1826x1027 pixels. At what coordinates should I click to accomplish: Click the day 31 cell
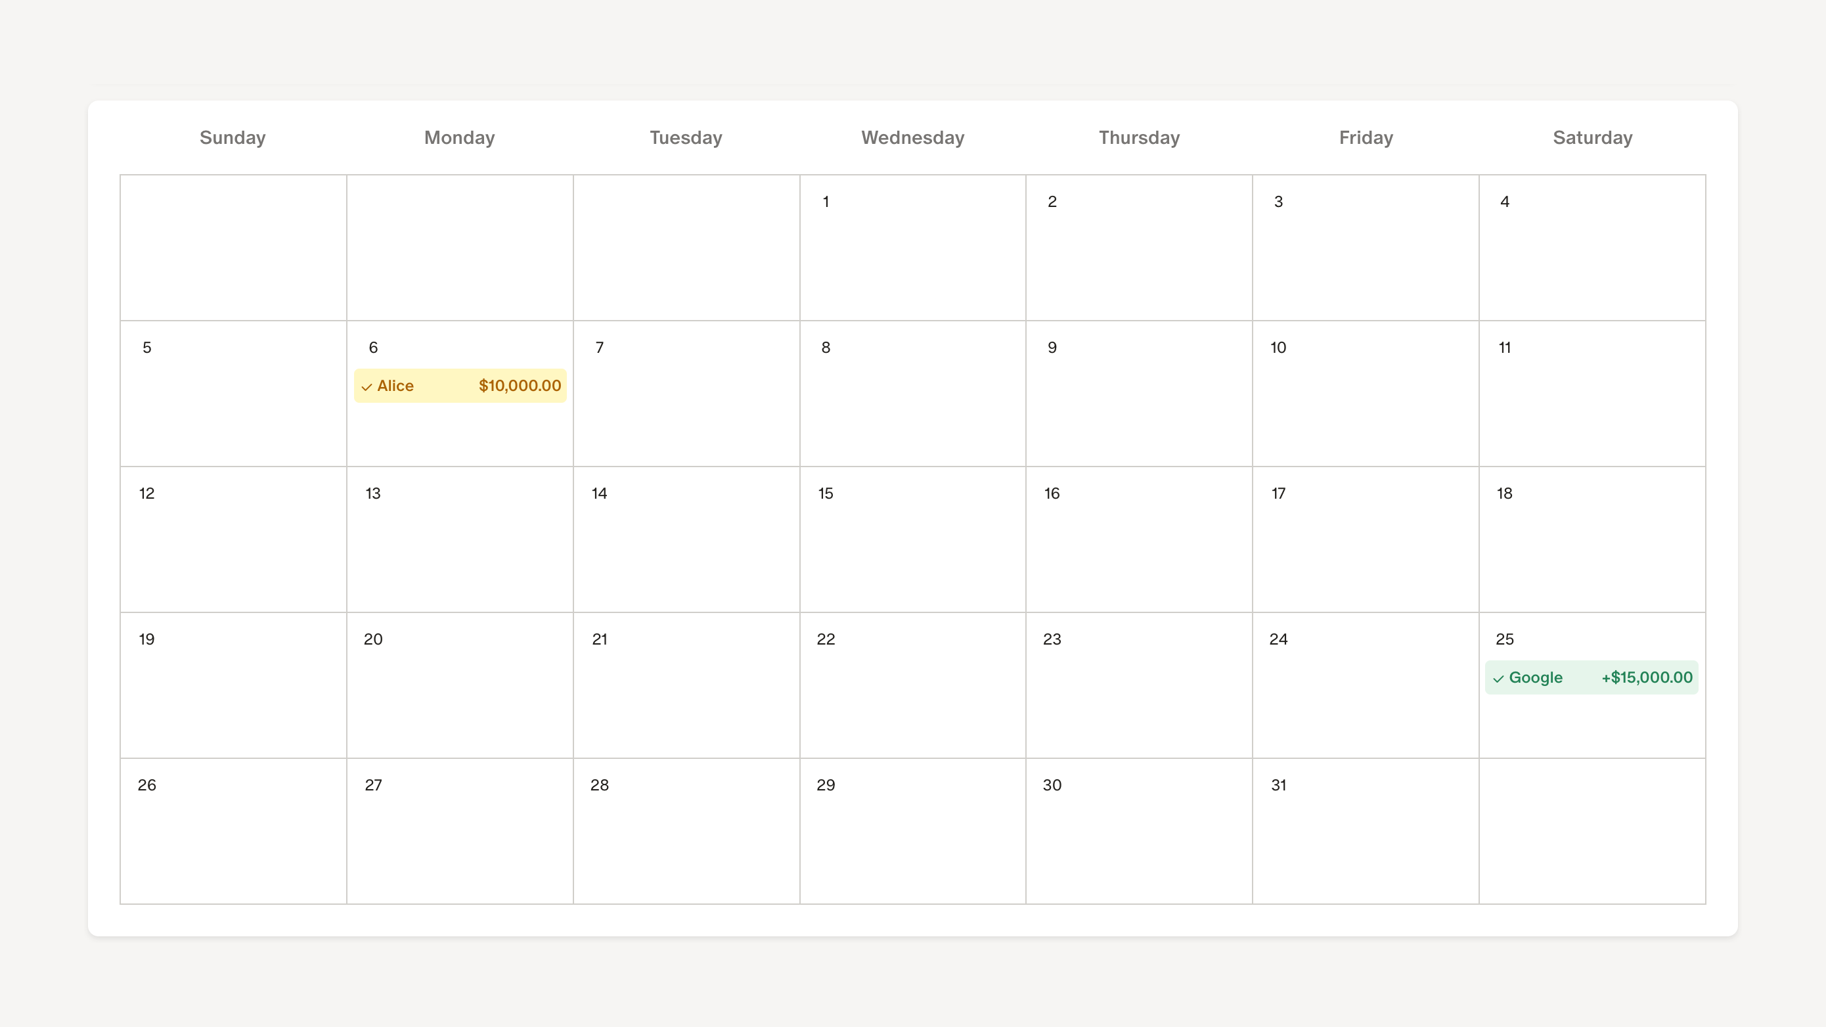coord(1366,831)
